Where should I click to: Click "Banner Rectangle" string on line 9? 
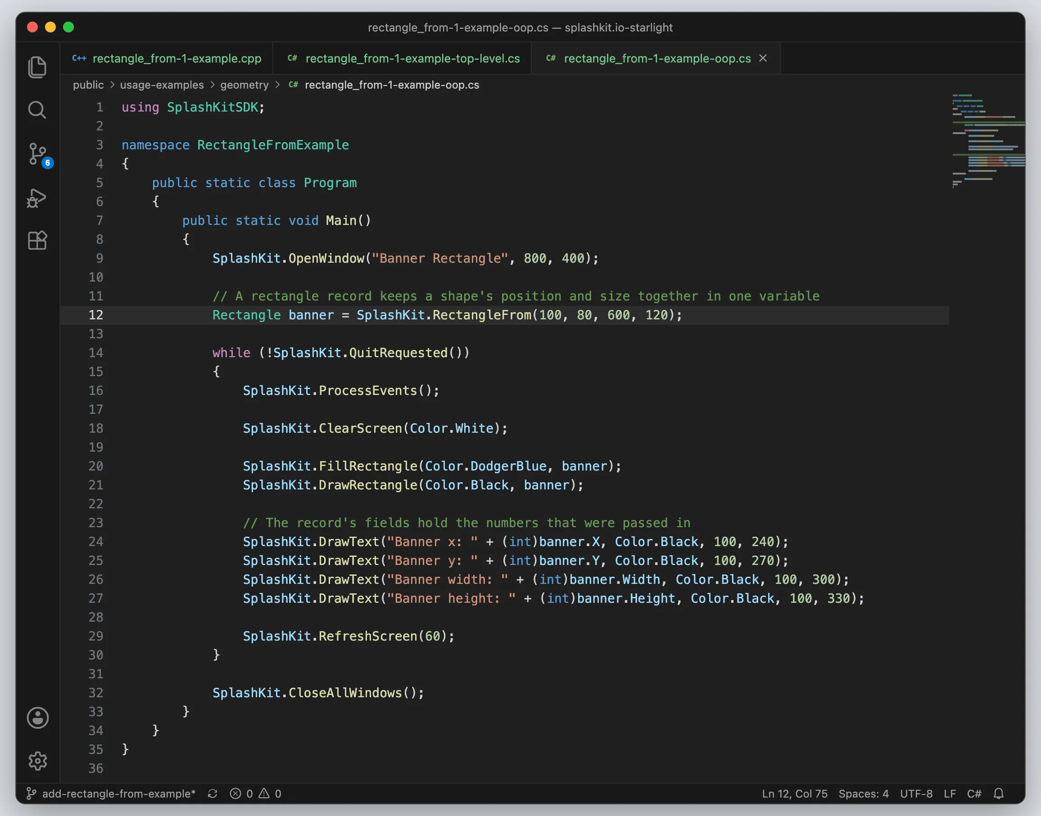[439, 258]
